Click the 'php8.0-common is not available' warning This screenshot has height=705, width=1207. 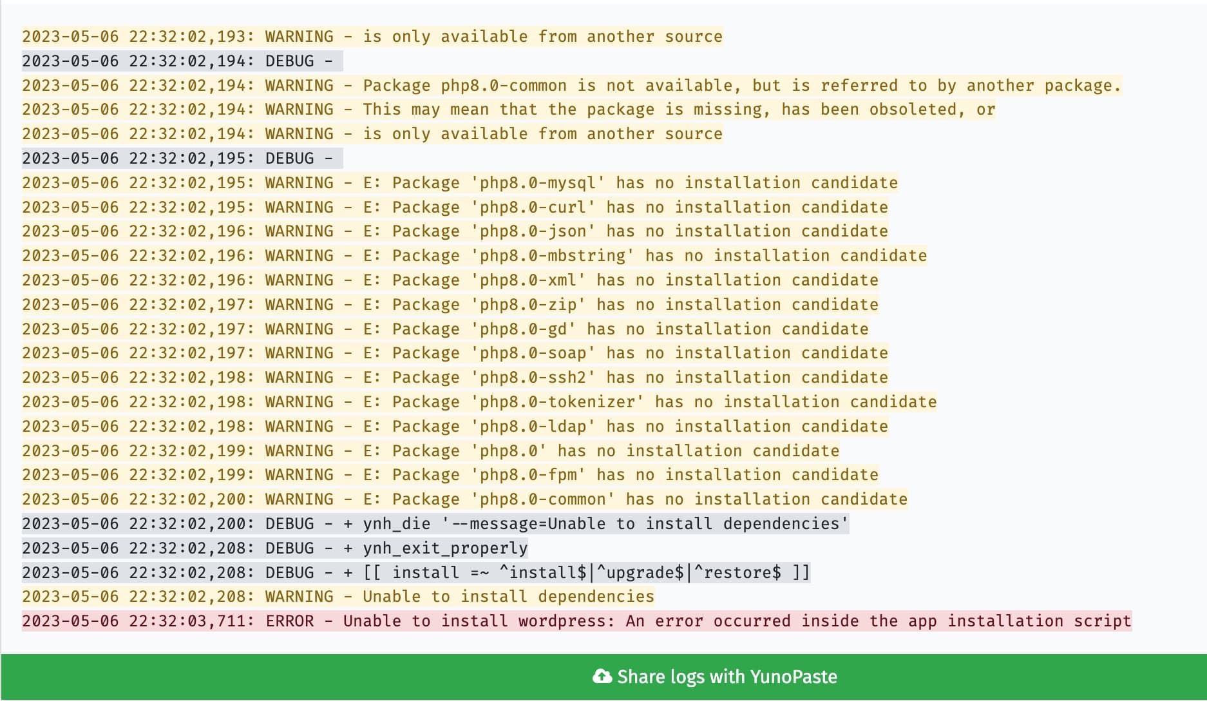572,86
